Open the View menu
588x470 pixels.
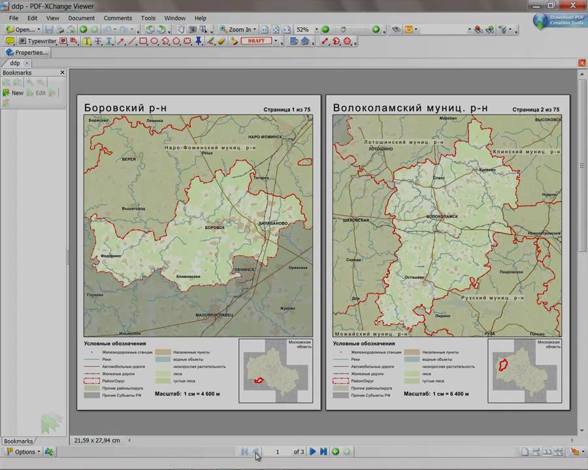[52, 18]
